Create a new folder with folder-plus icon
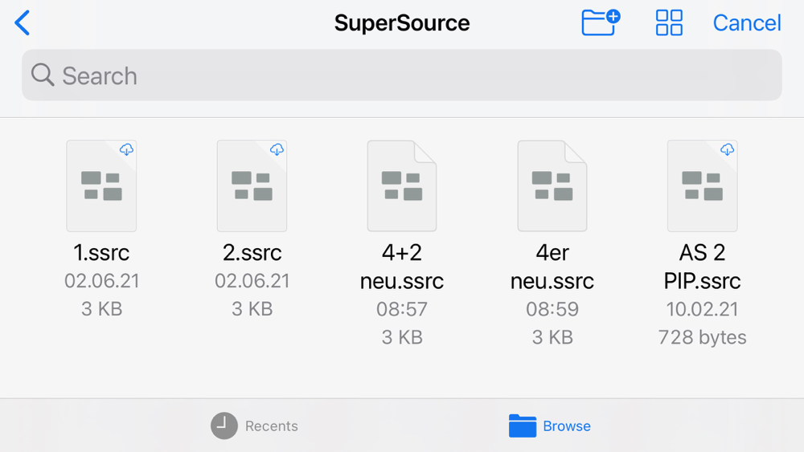 600,22
